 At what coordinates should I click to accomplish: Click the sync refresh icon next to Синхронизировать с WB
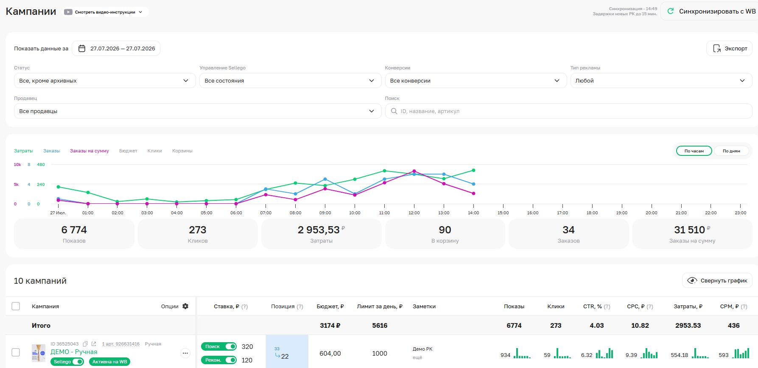pos(671,11)
